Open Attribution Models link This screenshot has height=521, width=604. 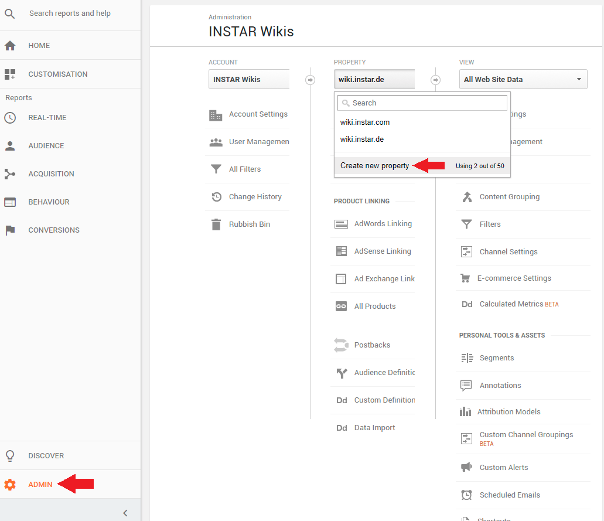coord(509,412)
